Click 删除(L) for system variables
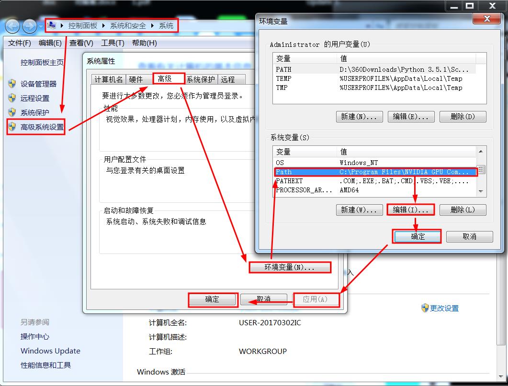Image resolution: width=508 pixels, height=386 pixels. [463, 210]
